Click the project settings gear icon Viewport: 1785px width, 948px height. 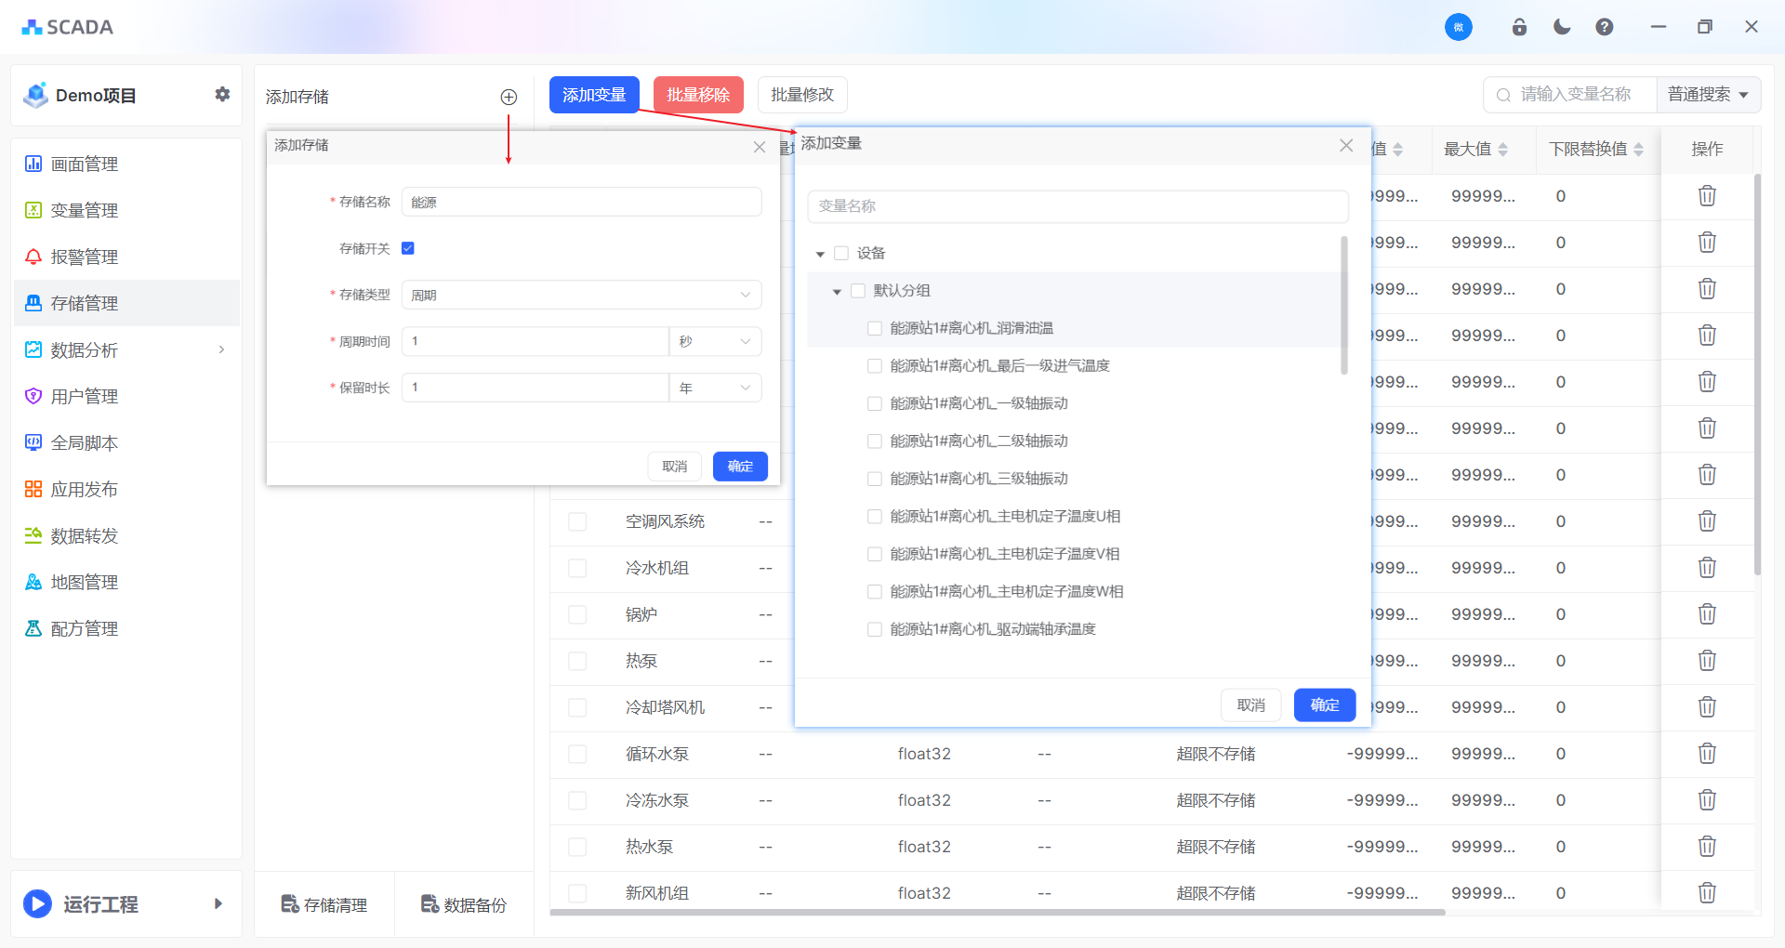coord(222,94)
